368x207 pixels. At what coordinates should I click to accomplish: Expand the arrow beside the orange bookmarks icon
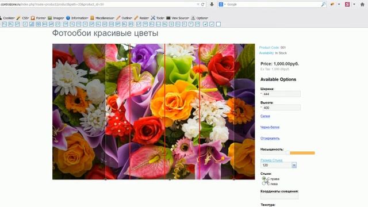click(x=339, y=4)
